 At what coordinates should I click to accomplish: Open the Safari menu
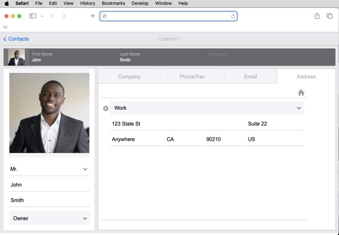[22, 3]
